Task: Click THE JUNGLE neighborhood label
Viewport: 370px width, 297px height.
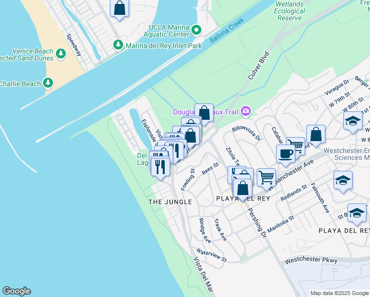Action: (170, 202)
